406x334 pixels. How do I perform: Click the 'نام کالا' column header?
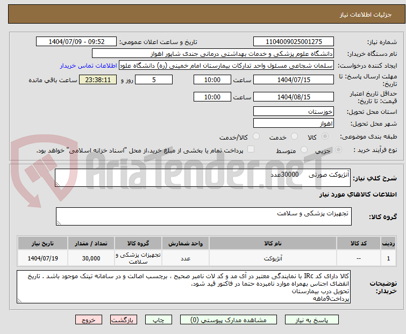pos(273,244)
